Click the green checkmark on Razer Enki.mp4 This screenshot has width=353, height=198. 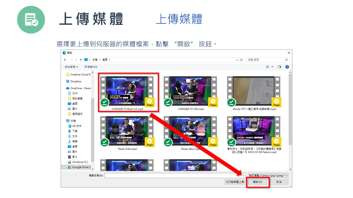tap(105, 142)
